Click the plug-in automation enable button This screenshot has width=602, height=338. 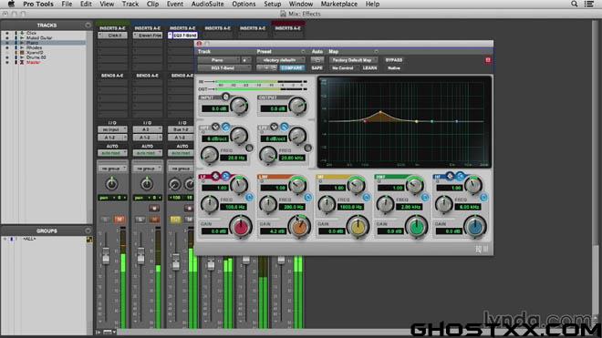pos(317,60)
